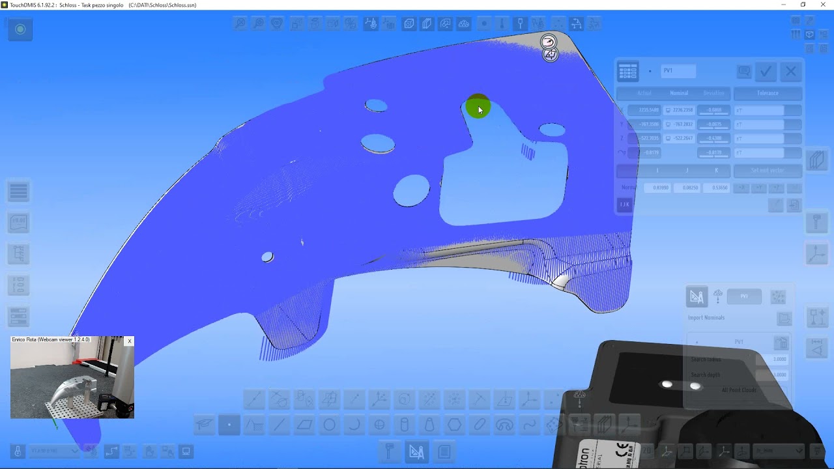Edit the PV1 feature name field
The width and height of the screenshot is (834, 469).
[678, 71]
